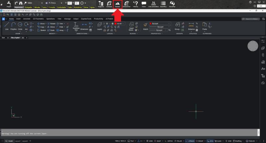
Task: Click the Search in Ribbon field
Action: (251, 19)
